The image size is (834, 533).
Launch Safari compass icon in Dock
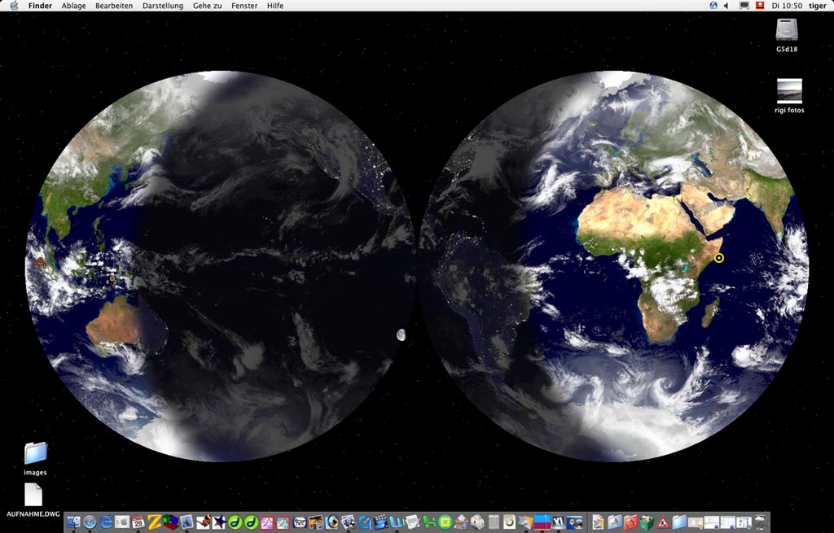[90, 522]
